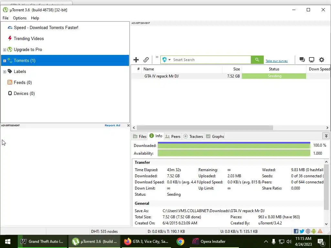Switch to the Peers tab

pos(173,137)
